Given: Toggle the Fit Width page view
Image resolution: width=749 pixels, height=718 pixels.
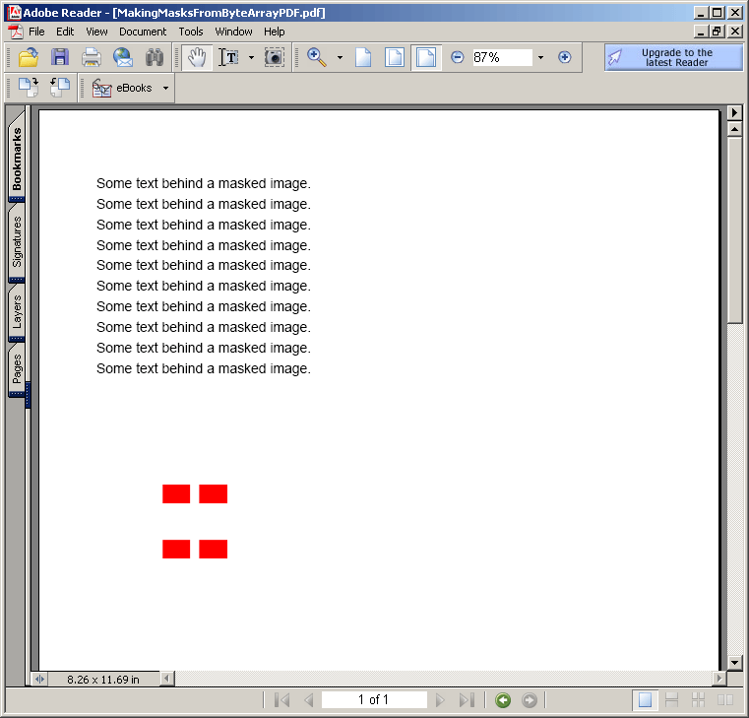Looking at the screenshot, I should (x=425, y=57).
